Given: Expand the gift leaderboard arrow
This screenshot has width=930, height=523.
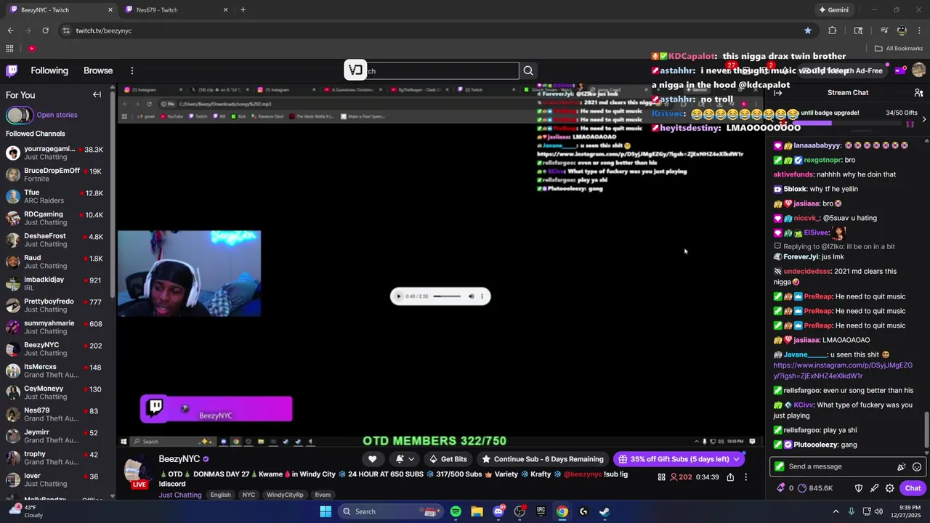Looking at the screenshot, I should 923,119.
